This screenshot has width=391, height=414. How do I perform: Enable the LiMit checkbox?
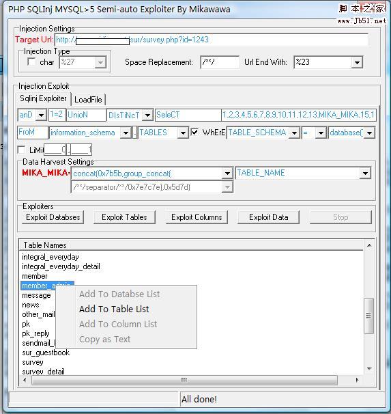[21, 150]
